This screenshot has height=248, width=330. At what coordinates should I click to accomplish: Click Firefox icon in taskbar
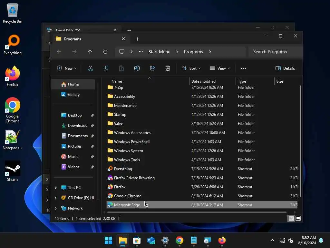(x=222, y=240)
